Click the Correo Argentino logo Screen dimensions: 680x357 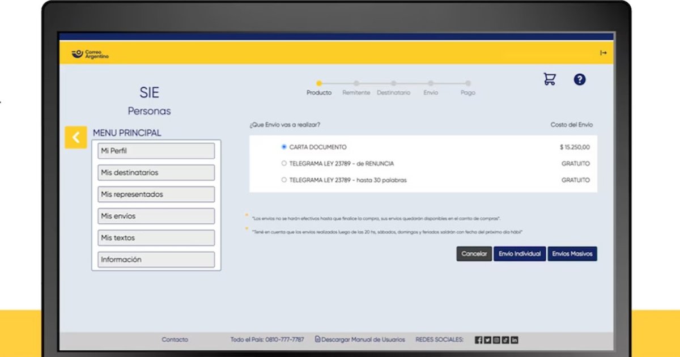91,54
